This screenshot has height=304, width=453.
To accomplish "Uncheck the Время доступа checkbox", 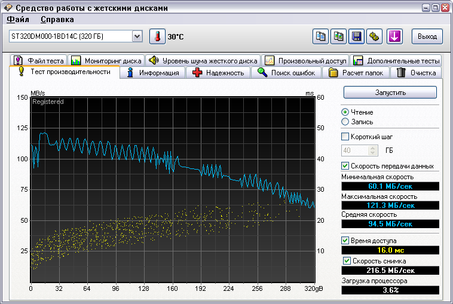I will [345, 241].
